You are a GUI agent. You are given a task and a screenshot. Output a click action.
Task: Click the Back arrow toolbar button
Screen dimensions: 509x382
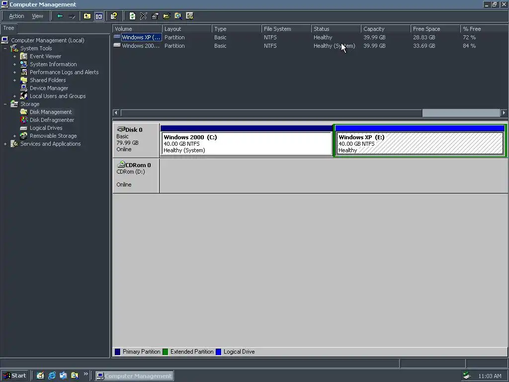(x=60, y=16)
